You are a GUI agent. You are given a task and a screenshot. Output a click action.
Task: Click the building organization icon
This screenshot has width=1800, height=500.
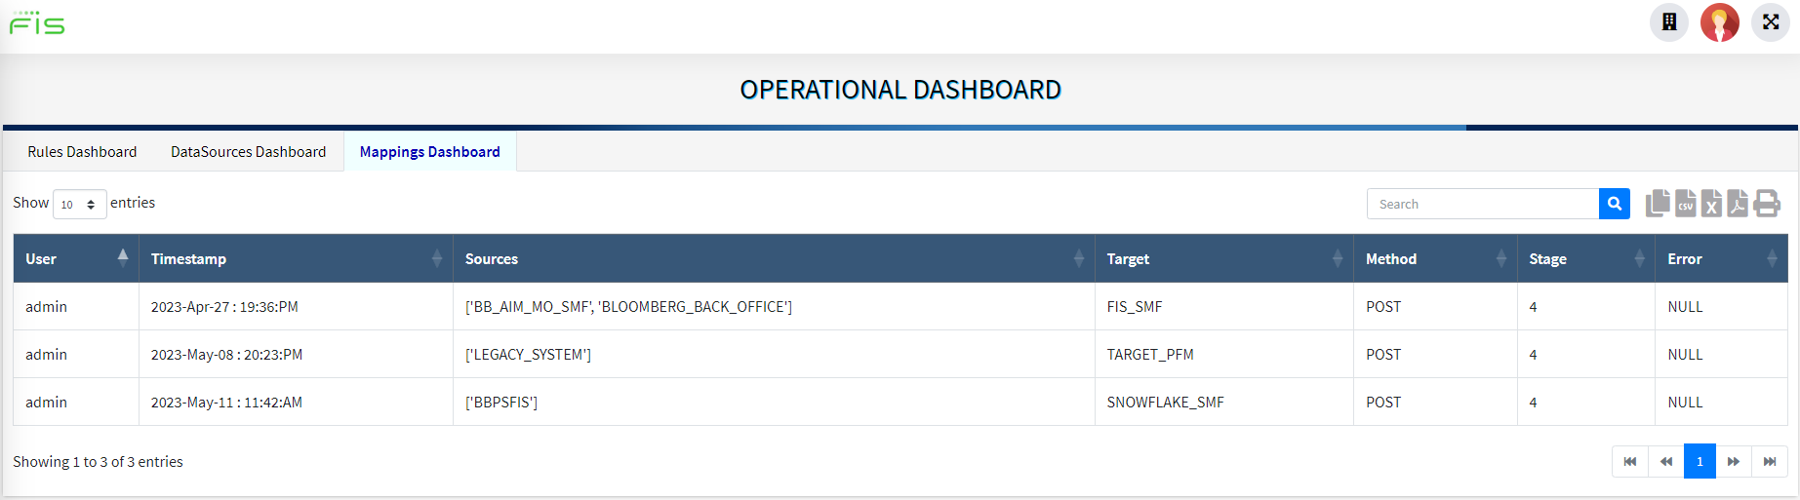pyautogui.click(x=1669, y=22)
